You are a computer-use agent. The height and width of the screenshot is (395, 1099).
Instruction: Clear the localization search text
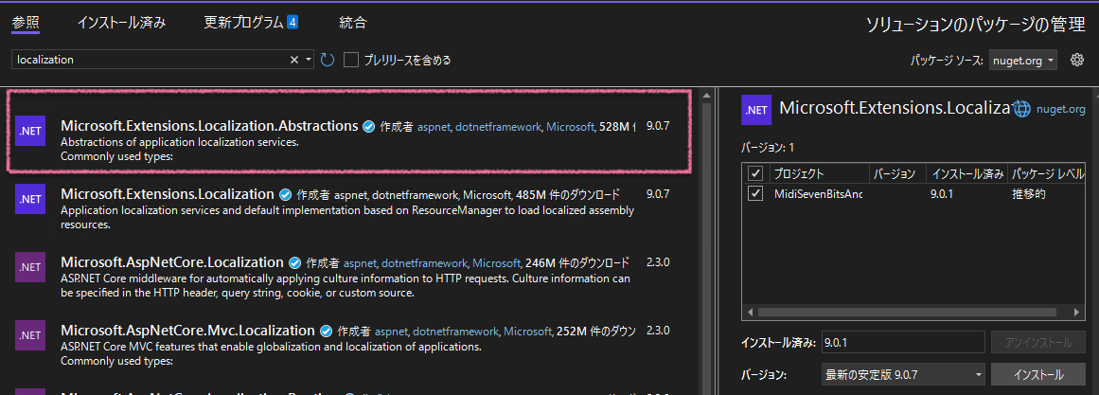[x=295, y=61]
